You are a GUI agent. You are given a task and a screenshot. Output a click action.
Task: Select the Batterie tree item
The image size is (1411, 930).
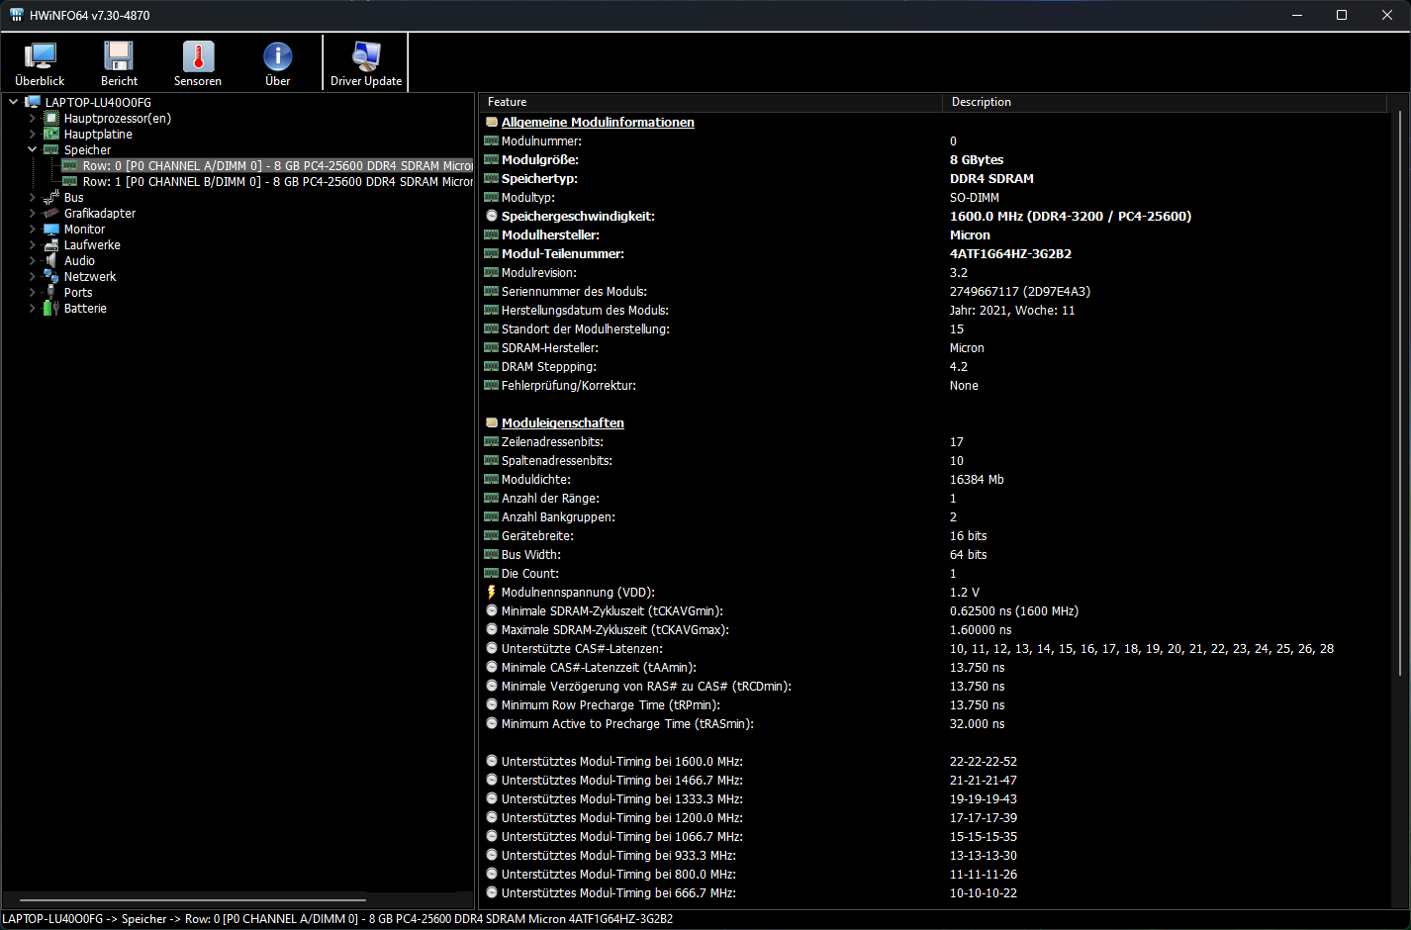tap(85, 308)
